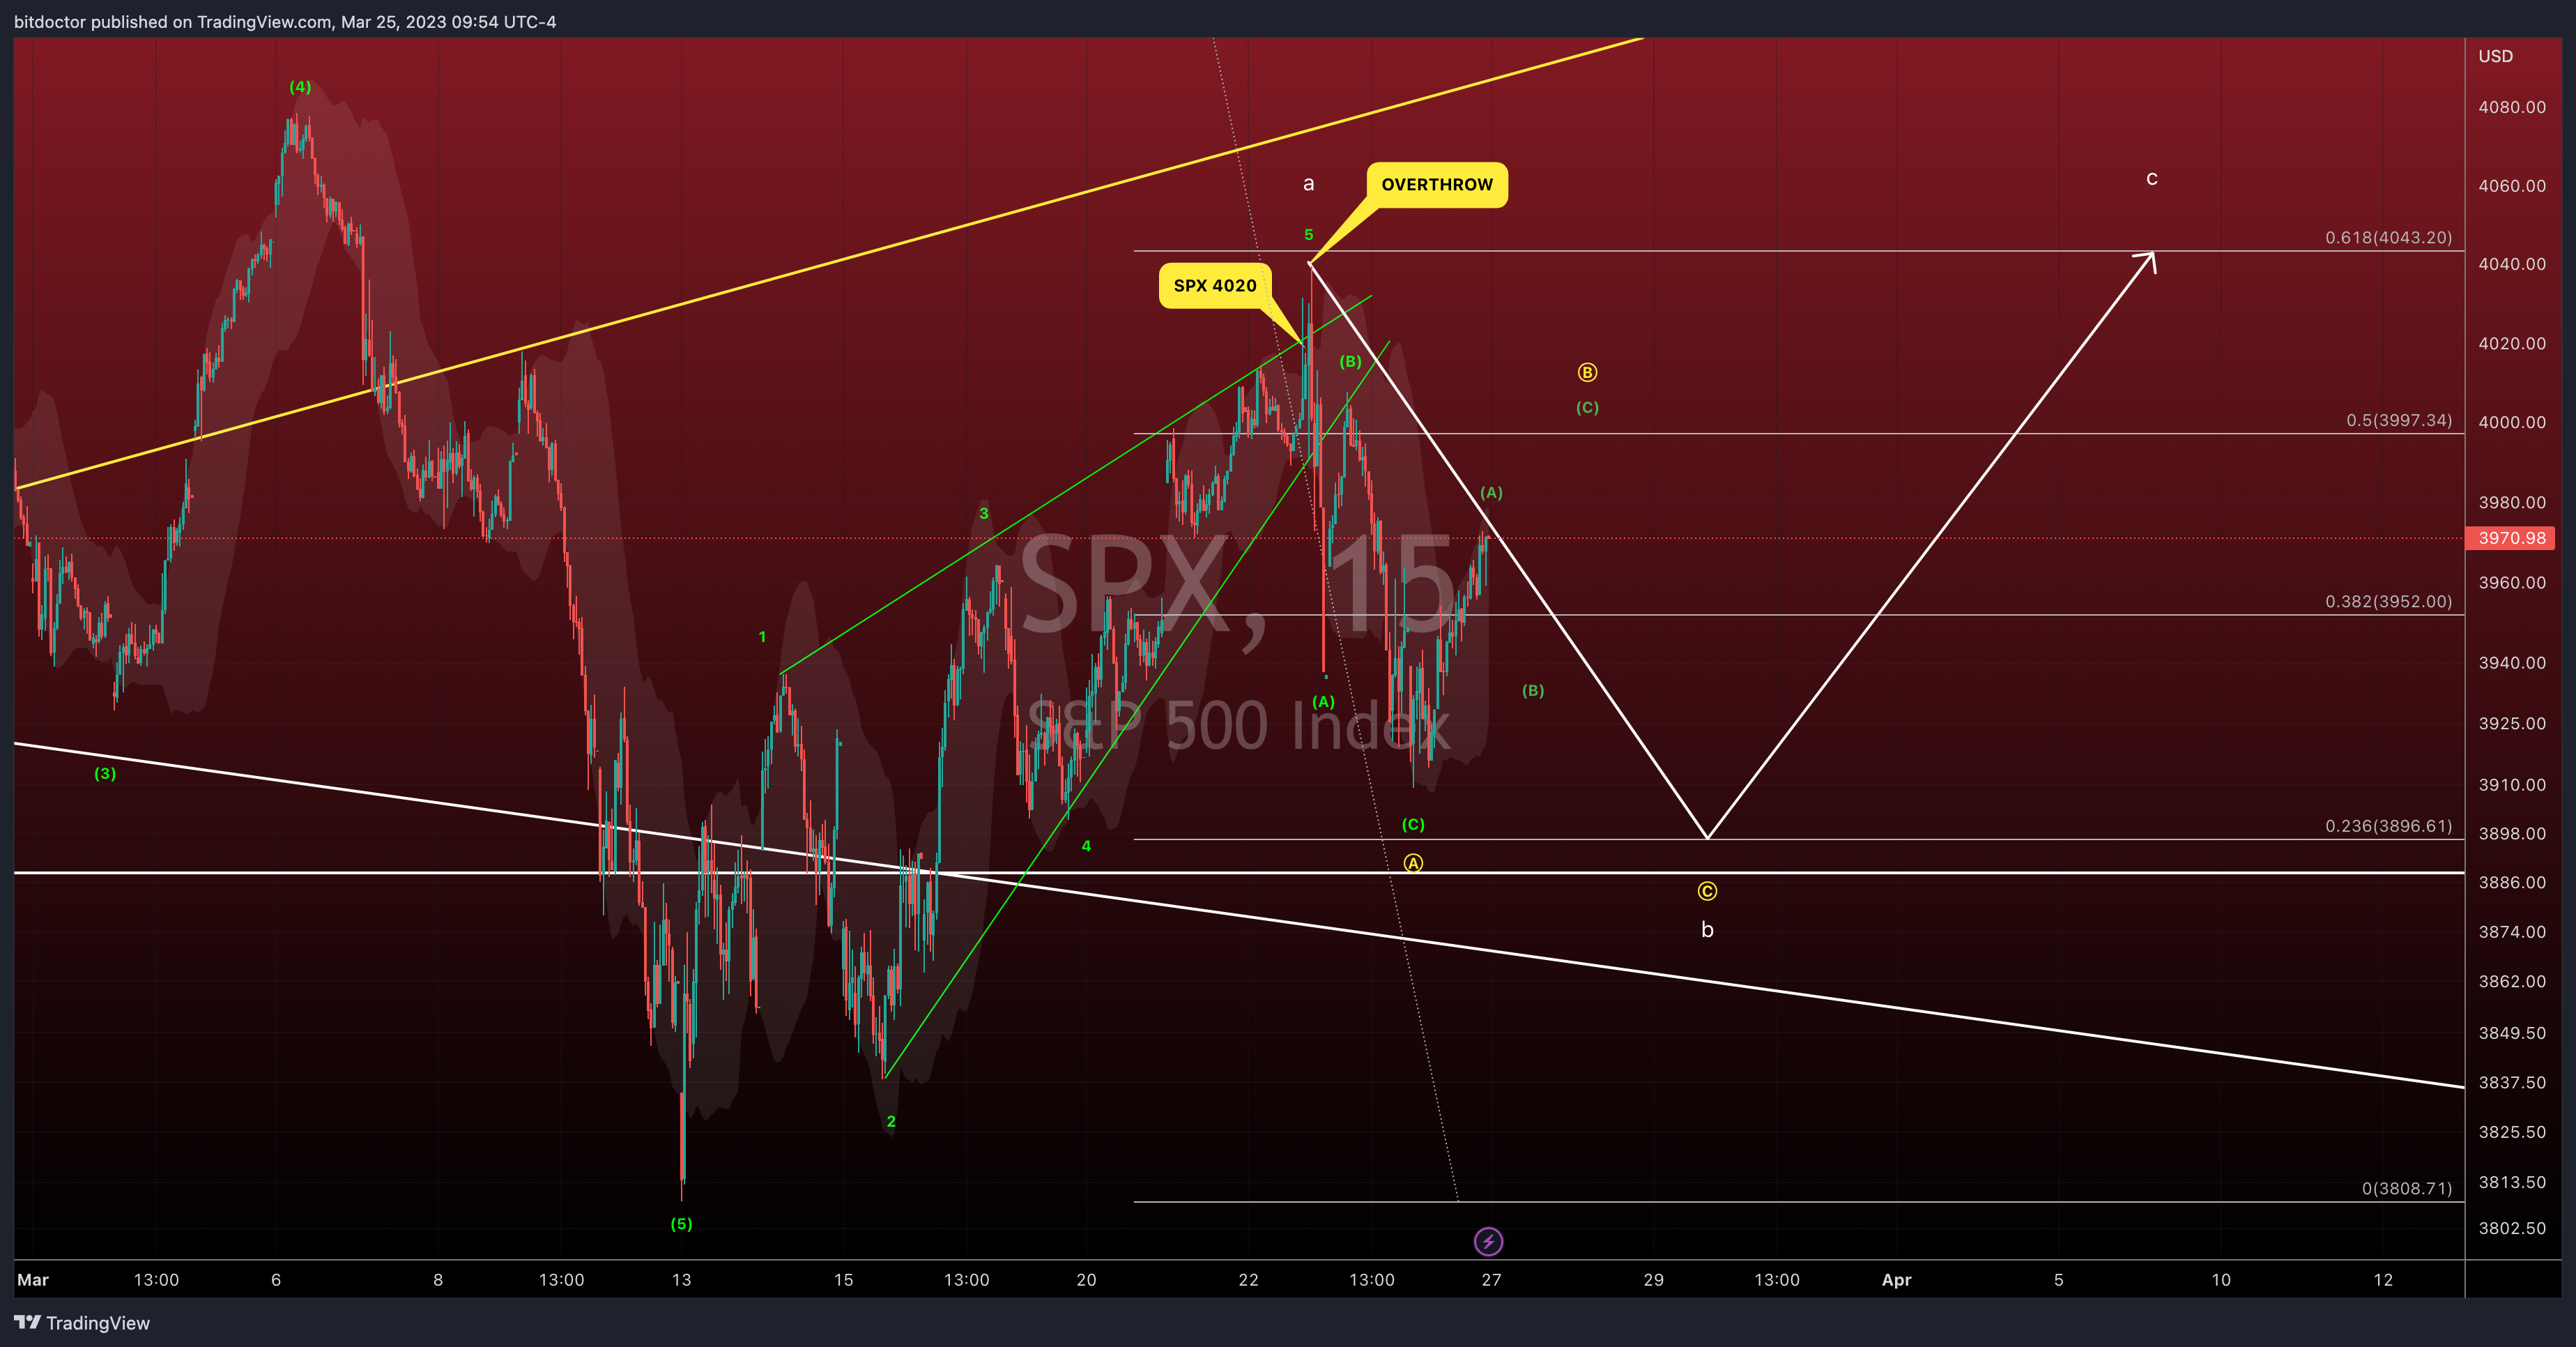Select the green wave 3 label
This screenshot has width=2576, height=1347.
tap(984, 514)
